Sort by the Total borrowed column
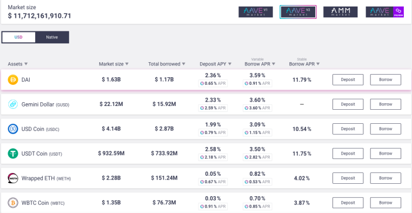 [167, 64]
